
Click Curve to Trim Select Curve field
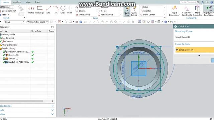(x=195, y=50)
